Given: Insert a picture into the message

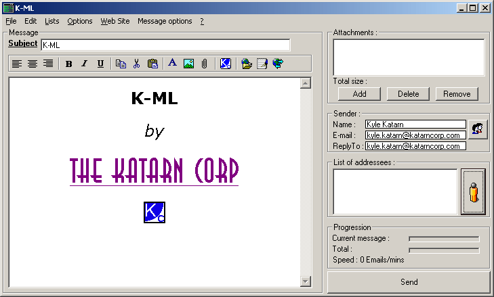Looking at the screenshot, I should [188, 64].
